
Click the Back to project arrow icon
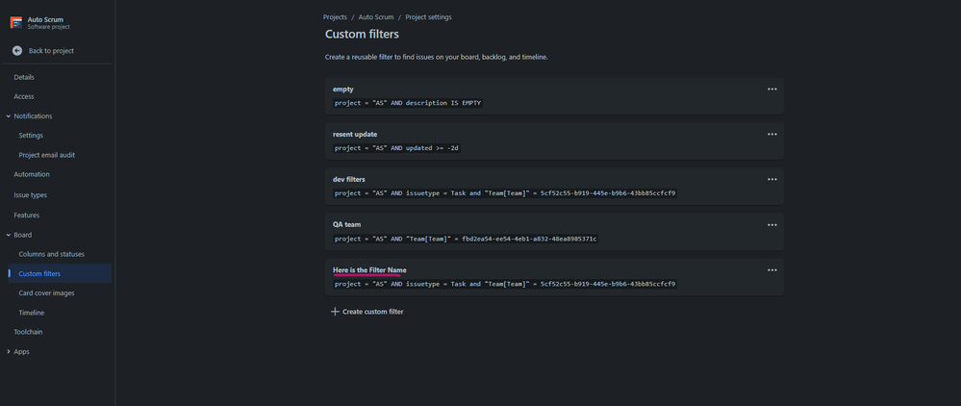point(17,51)
